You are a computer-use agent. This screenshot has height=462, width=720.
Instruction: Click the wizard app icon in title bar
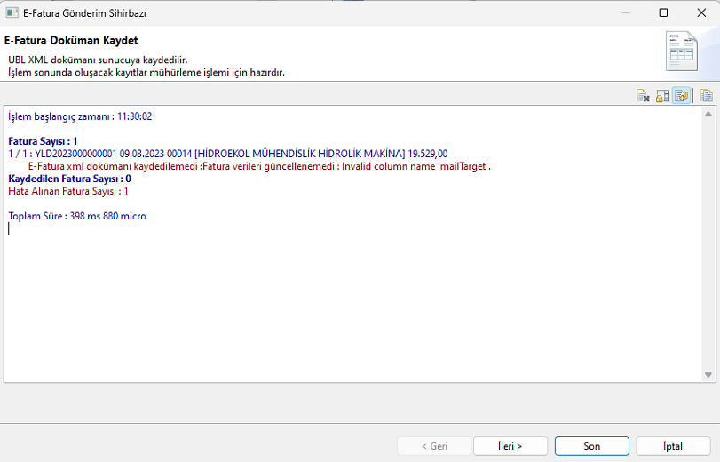pyautogui.click(x=12, y=13)
